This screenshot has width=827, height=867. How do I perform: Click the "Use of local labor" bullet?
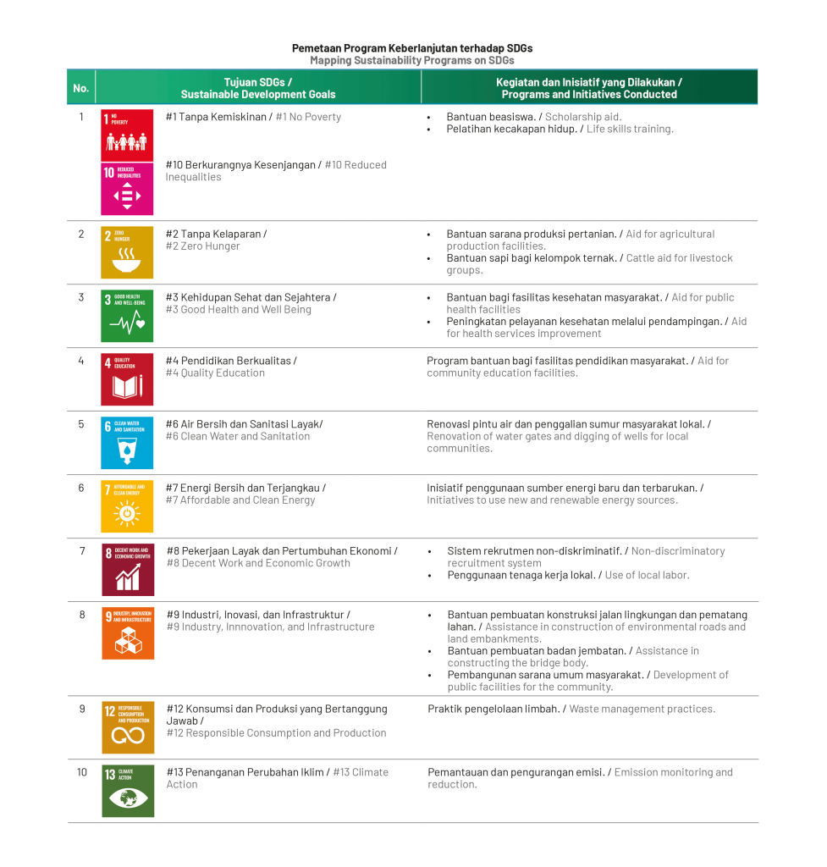(646, 576)
